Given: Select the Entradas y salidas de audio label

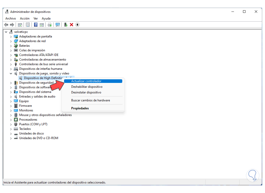Looking at the screenshot, I should 37,96.
